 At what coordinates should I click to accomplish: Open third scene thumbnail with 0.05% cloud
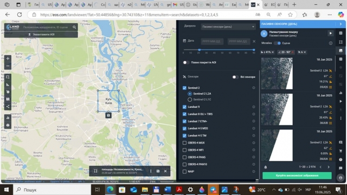(x=277, y=145)
